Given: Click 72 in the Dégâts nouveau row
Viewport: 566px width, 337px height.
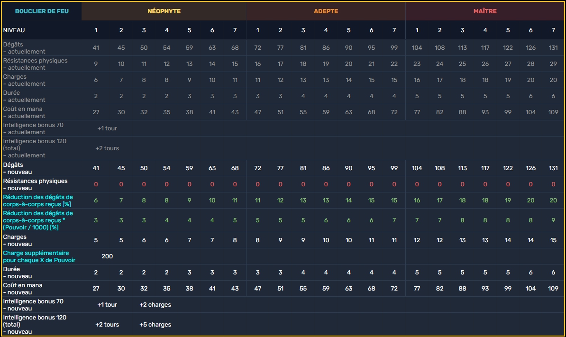Looking at the screenshot, I should coord(257,168).
